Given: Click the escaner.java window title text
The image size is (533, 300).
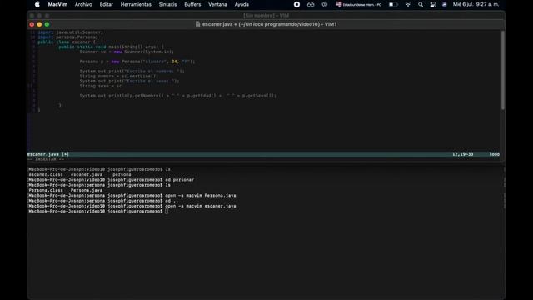Looking at the screenshot, I should pyautogui.click(x=269, y=24).
